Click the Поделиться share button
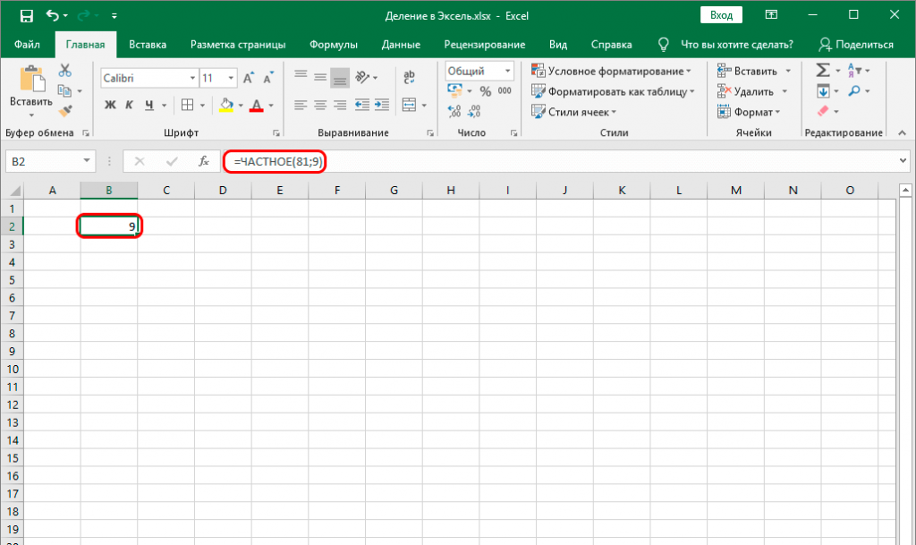The width and height of the screenshot is (916, 545). click(856, 45)
